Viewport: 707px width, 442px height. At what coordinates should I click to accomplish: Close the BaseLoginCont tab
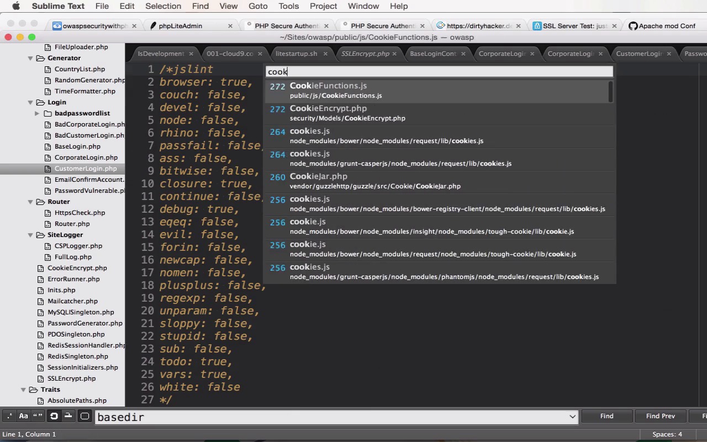(x=463, y=54)
